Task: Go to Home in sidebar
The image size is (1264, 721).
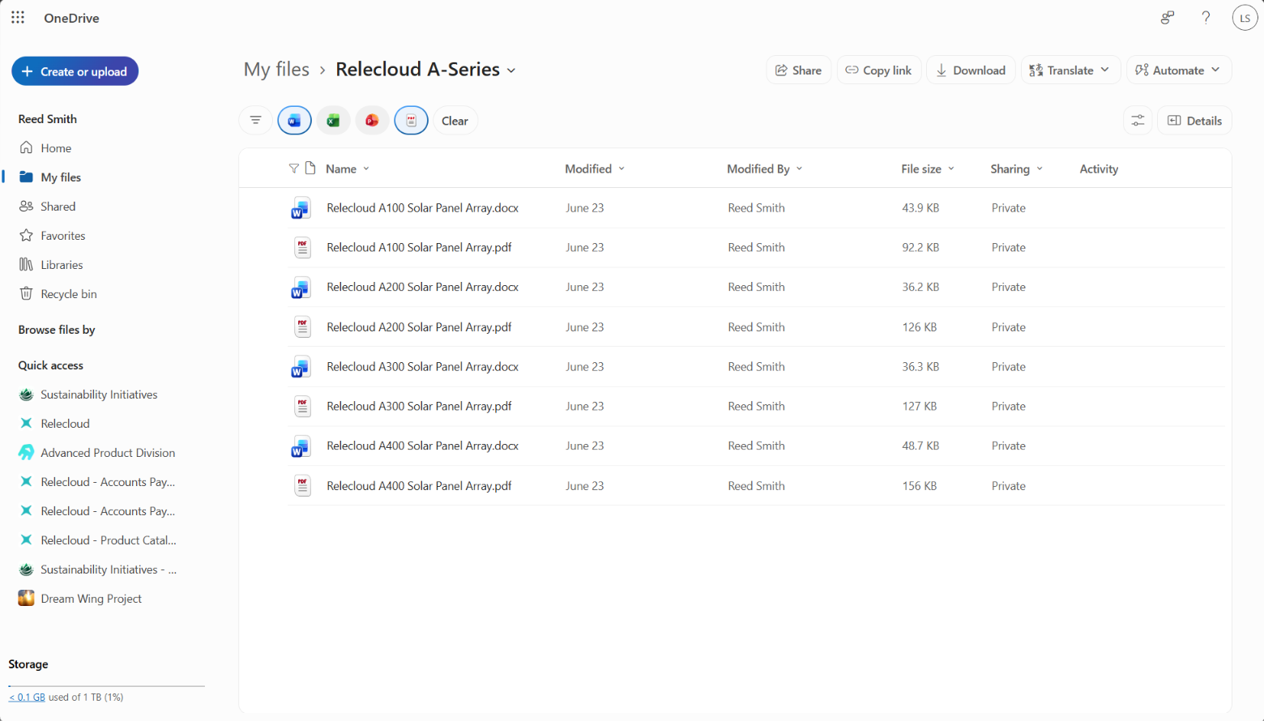Action: pos(56,148)
